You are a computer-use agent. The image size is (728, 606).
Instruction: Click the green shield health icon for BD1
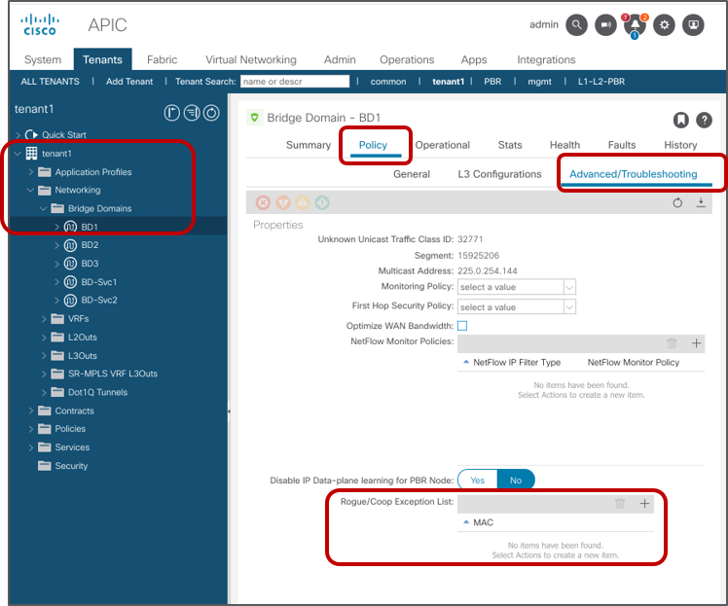254,118
